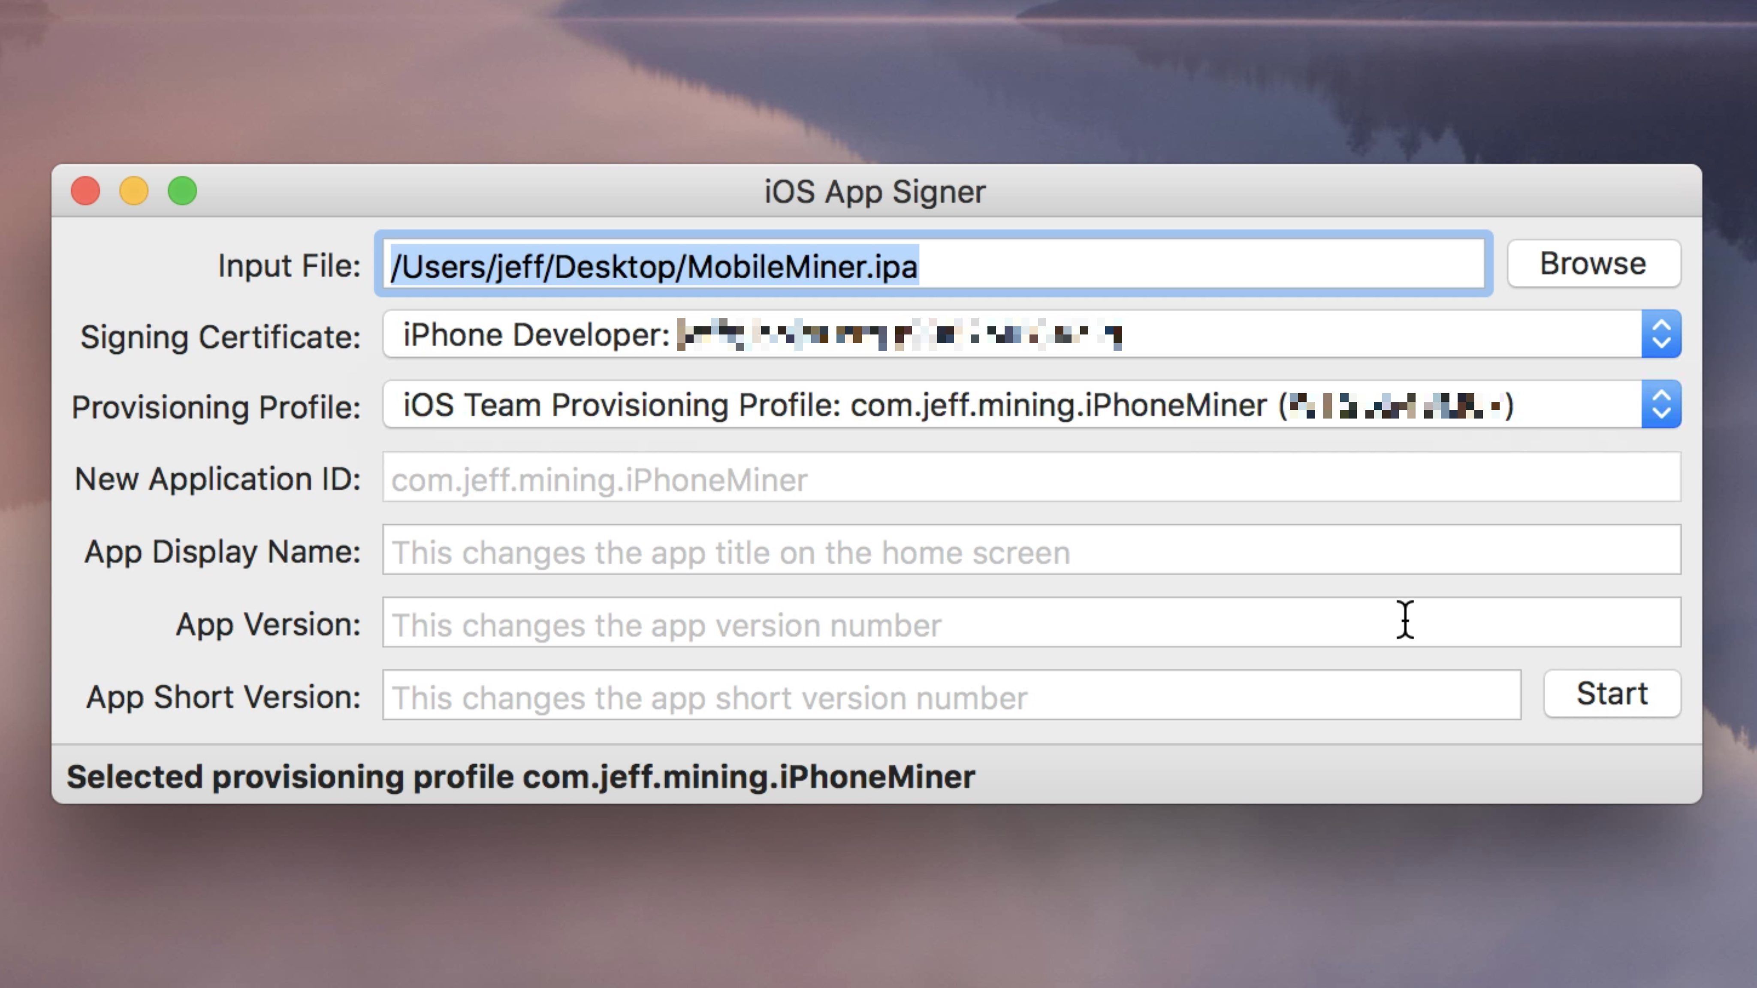1757x988 pixels.
Task: Minimize the iOS App Signer window
Action: tap(134, 191)
